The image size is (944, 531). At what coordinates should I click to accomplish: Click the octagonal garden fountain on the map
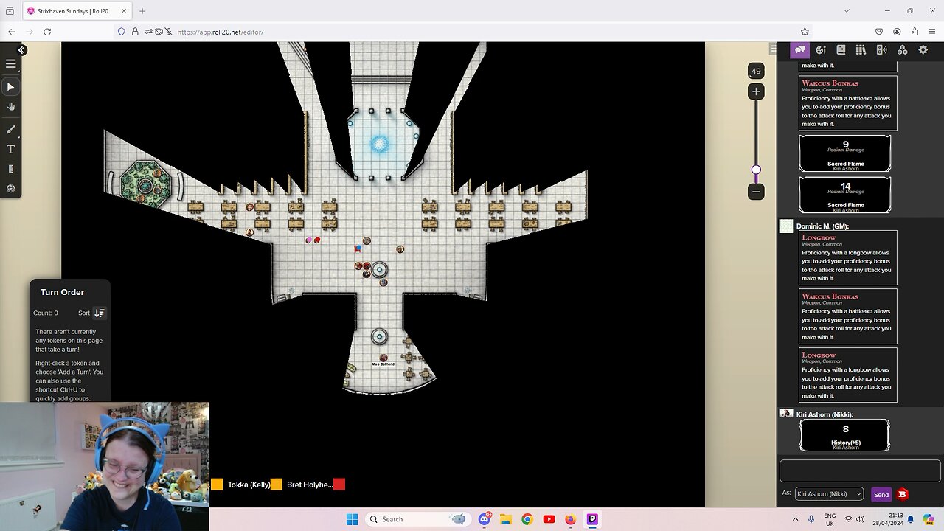tap(145, 184)
